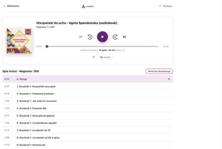Jump forward 10 seconds
The image size is (222, 149).
click(115, 37)
